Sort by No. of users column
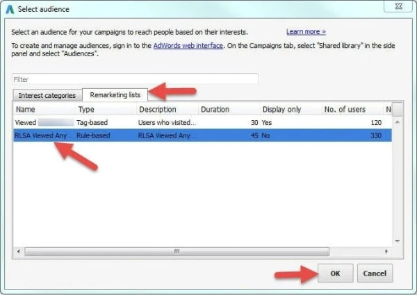The image size is (417, 295). 350,109
